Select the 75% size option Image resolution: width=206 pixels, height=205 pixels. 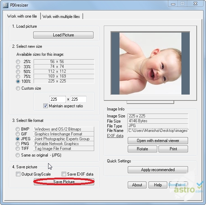tap(18, 76)
